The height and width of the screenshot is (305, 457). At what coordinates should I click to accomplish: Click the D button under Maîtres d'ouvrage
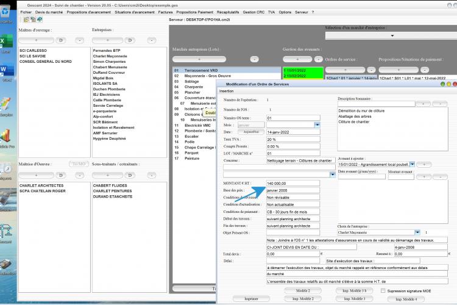61,40
